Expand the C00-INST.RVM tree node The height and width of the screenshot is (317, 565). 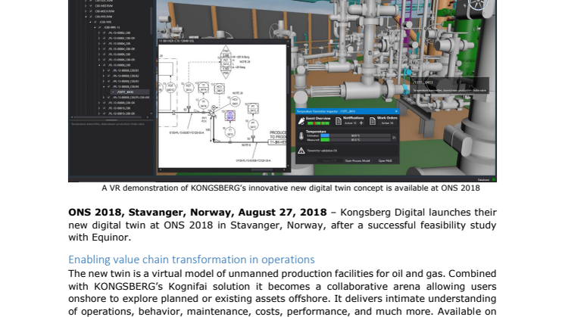(x=86, y=6)
